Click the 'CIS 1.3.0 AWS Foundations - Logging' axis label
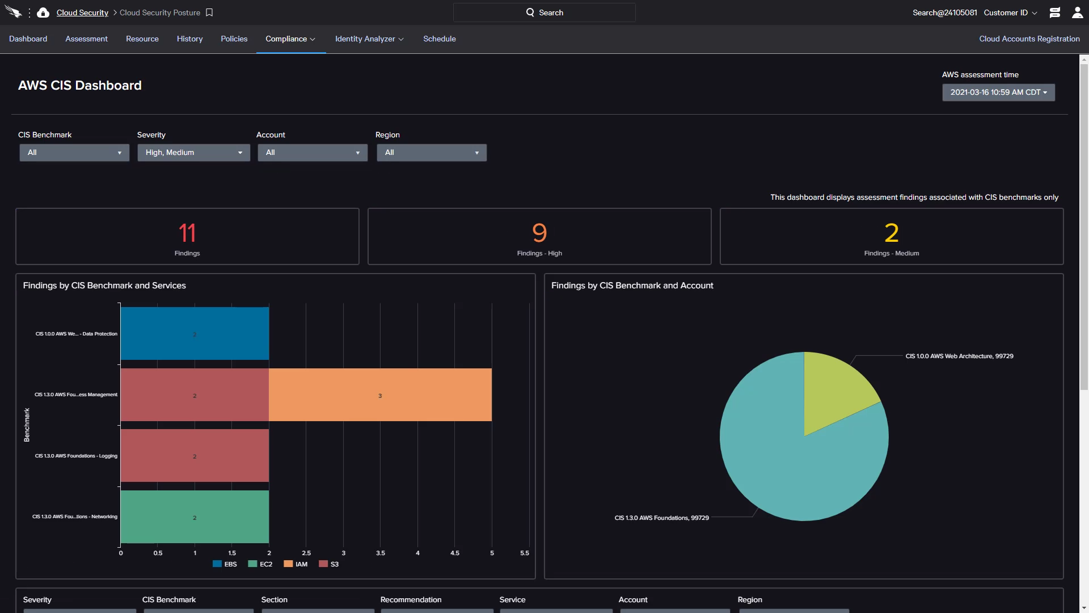 [76, 456]
